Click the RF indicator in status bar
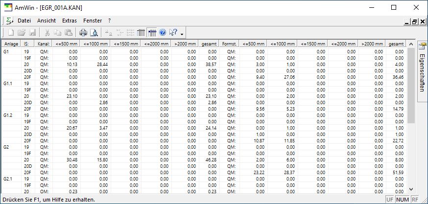 [x=415, y=200]
